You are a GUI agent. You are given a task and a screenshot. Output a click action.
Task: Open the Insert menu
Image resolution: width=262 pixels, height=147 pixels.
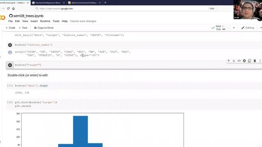34,21
